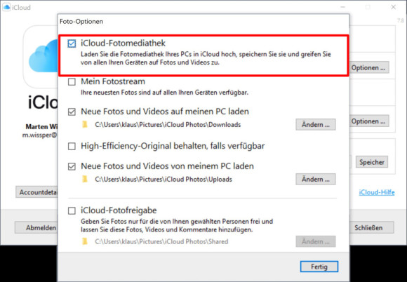This screenshot has height=282, width=407.
Task: Click folder icon beside Downloads path
Action: (x=85, y=125)
